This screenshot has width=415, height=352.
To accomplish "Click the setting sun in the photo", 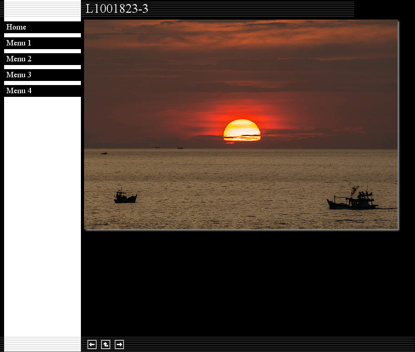I will (242, 131).
